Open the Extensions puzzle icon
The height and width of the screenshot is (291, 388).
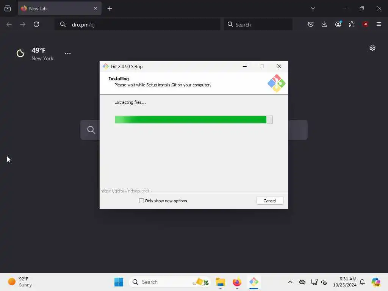coord(352,24)
